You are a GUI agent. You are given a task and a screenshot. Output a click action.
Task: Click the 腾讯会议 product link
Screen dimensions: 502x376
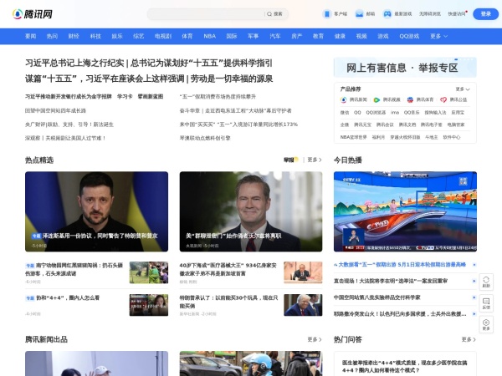click(385, 124)
